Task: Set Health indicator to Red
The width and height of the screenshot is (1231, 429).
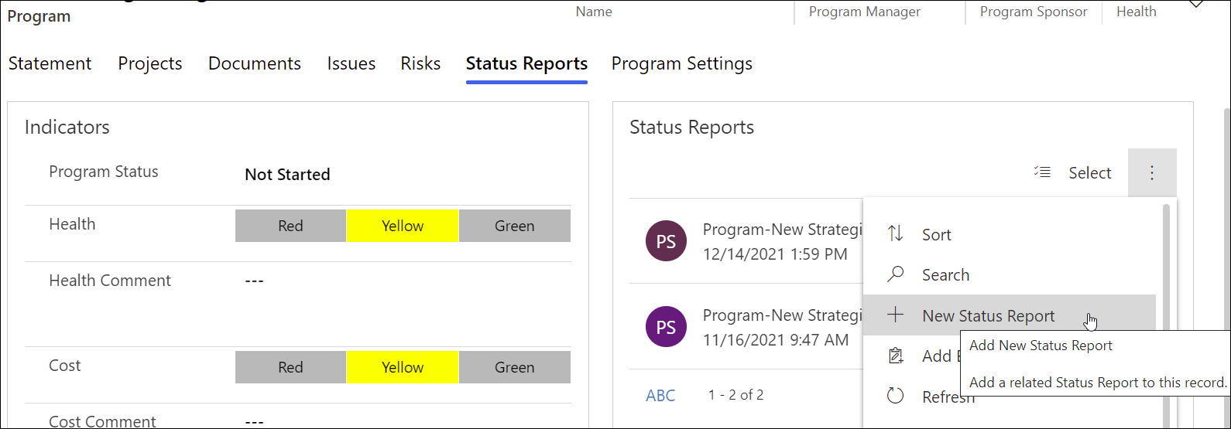Action: coord(290,226)
